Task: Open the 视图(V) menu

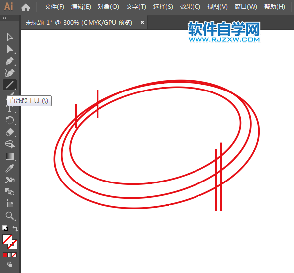Action: (x=217, y=7)
